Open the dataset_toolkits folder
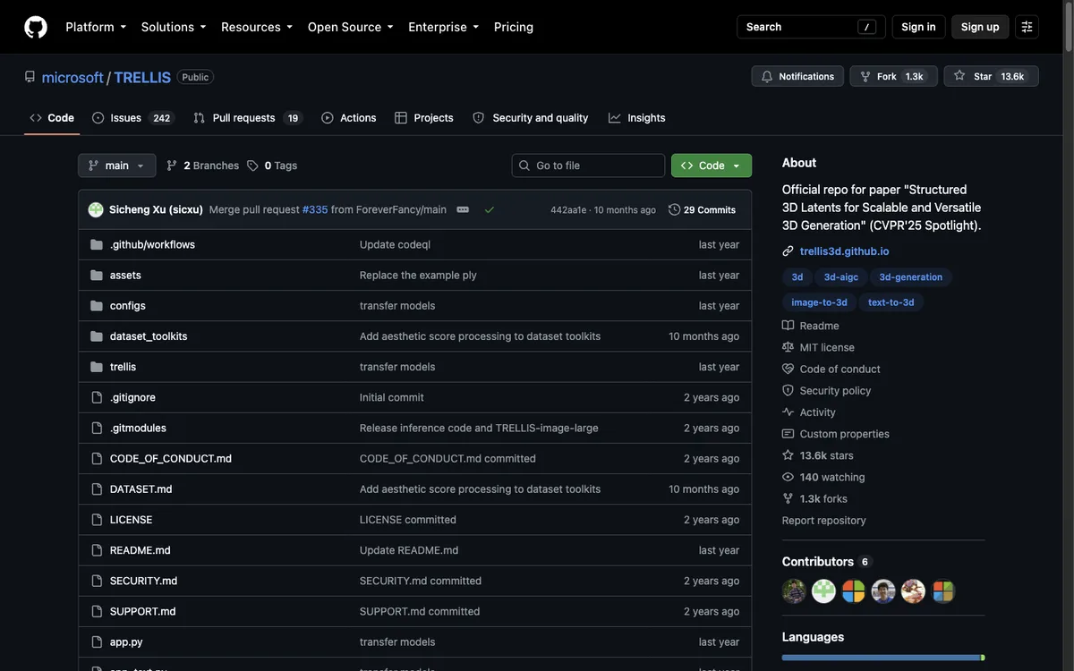Viewport: 1074px width, 671px height. pyautogui.click(x=149, y=336)
